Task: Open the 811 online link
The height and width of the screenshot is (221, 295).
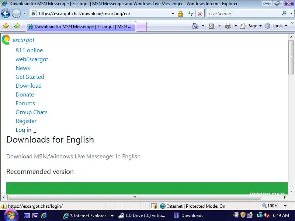Action: [x=29, y=50]
